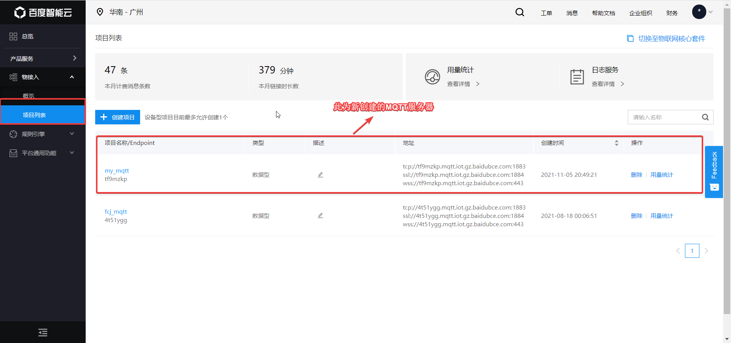Edit description of my_mqtt project
The width and height of the screenshot is (731, 343).
point(320,175)
